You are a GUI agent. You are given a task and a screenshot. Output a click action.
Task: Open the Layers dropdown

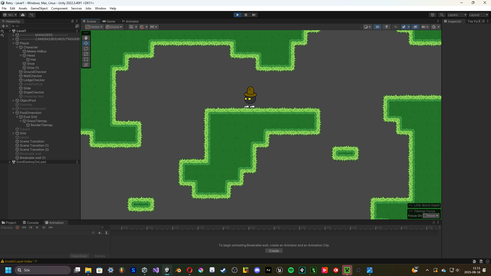[x=457, y=15]
